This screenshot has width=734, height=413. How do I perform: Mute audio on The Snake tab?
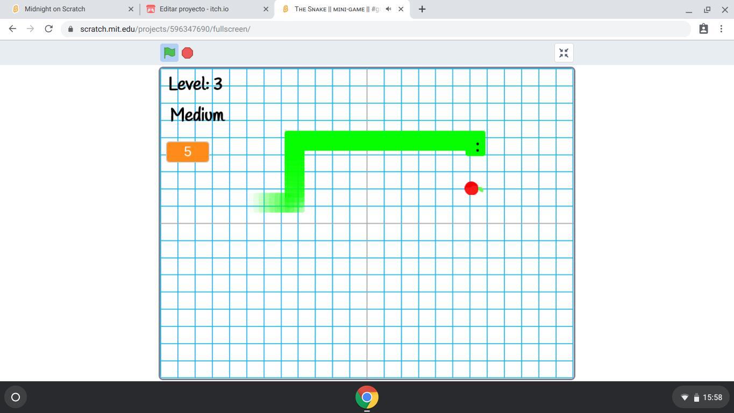[x=388, y=9]
